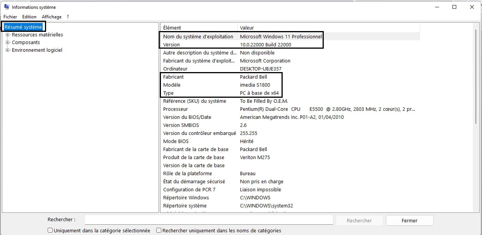Select the Nom du système d'exploitation row

198,37
